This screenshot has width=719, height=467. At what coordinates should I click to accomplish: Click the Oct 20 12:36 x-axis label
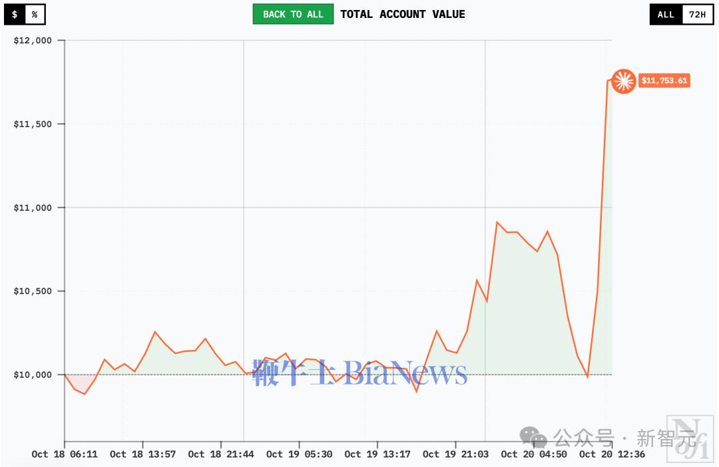point(612,454)
